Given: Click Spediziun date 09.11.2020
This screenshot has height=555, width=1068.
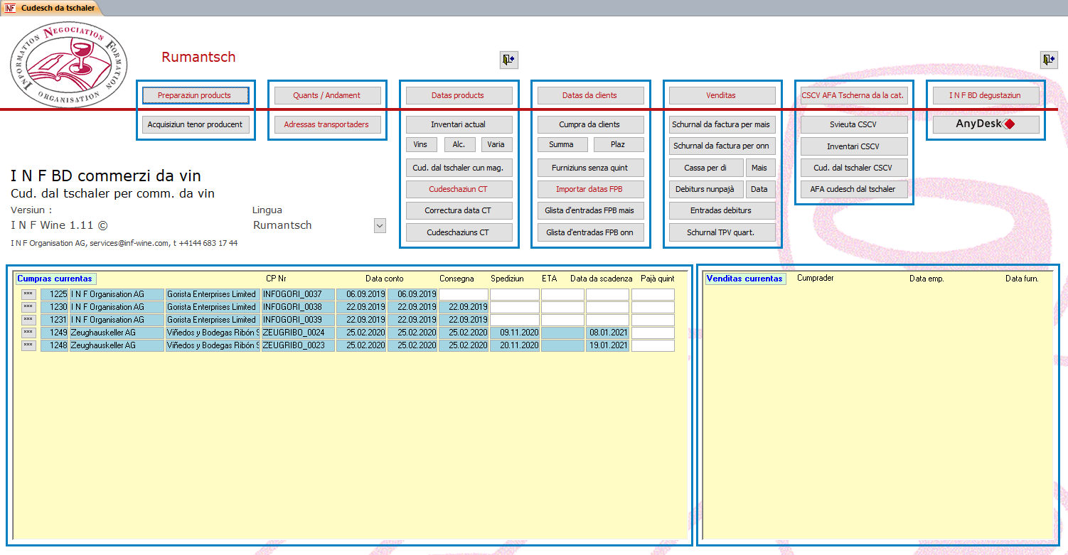Looking at the screenshot, I should [x=515, y=333].
